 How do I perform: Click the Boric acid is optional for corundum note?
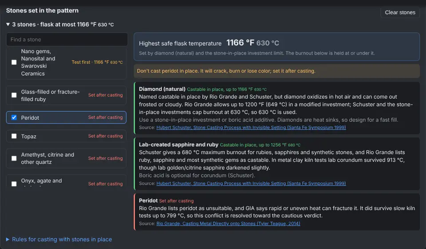point(197,175)
